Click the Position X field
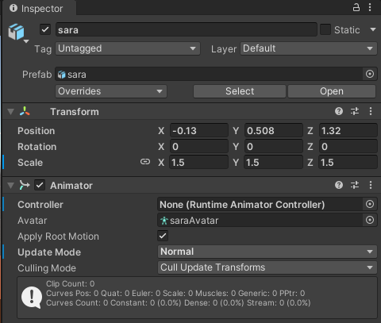Viewport: 381px width, 323px height. [199, 130]
